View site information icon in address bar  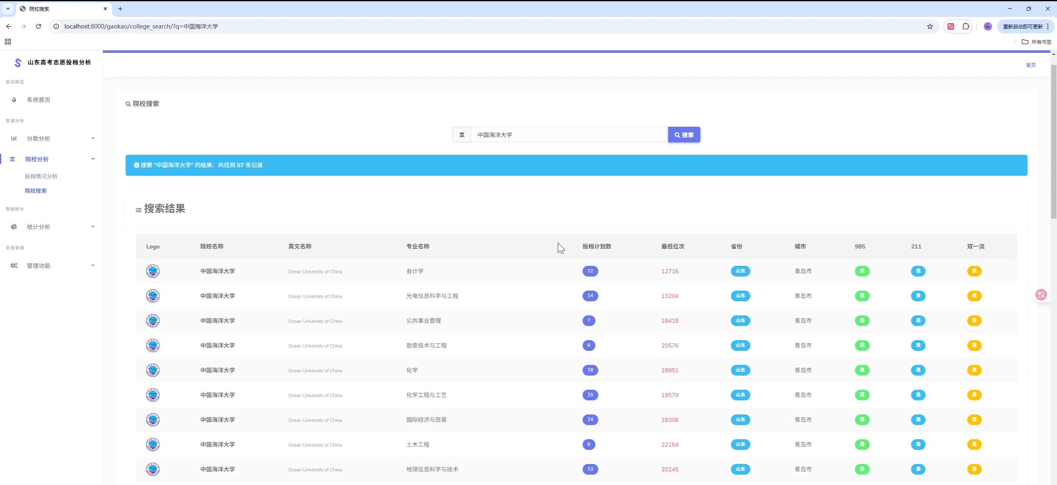[x=57, y=26]
